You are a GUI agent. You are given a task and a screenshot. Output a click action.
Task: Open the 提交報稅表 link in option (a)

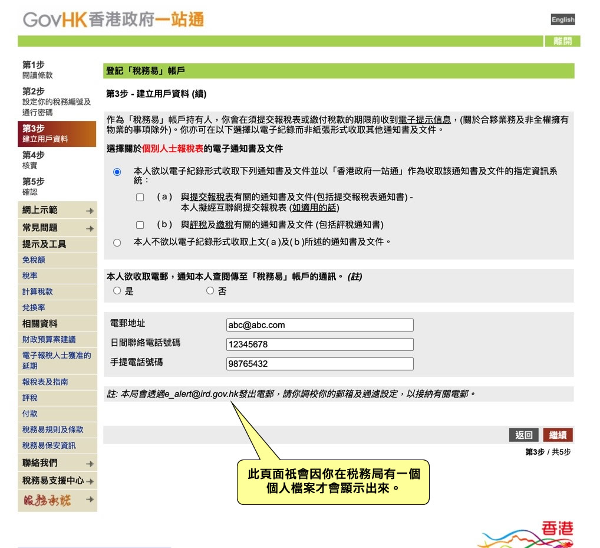pyautogui.click(x=212, y=197)
